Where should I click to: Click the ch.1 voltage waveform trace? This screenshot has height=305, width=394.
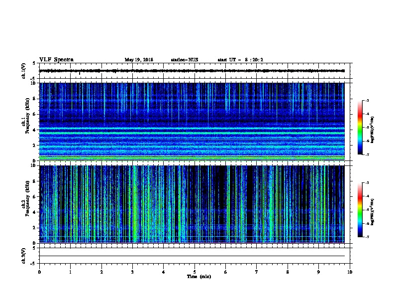pos(192,71)
